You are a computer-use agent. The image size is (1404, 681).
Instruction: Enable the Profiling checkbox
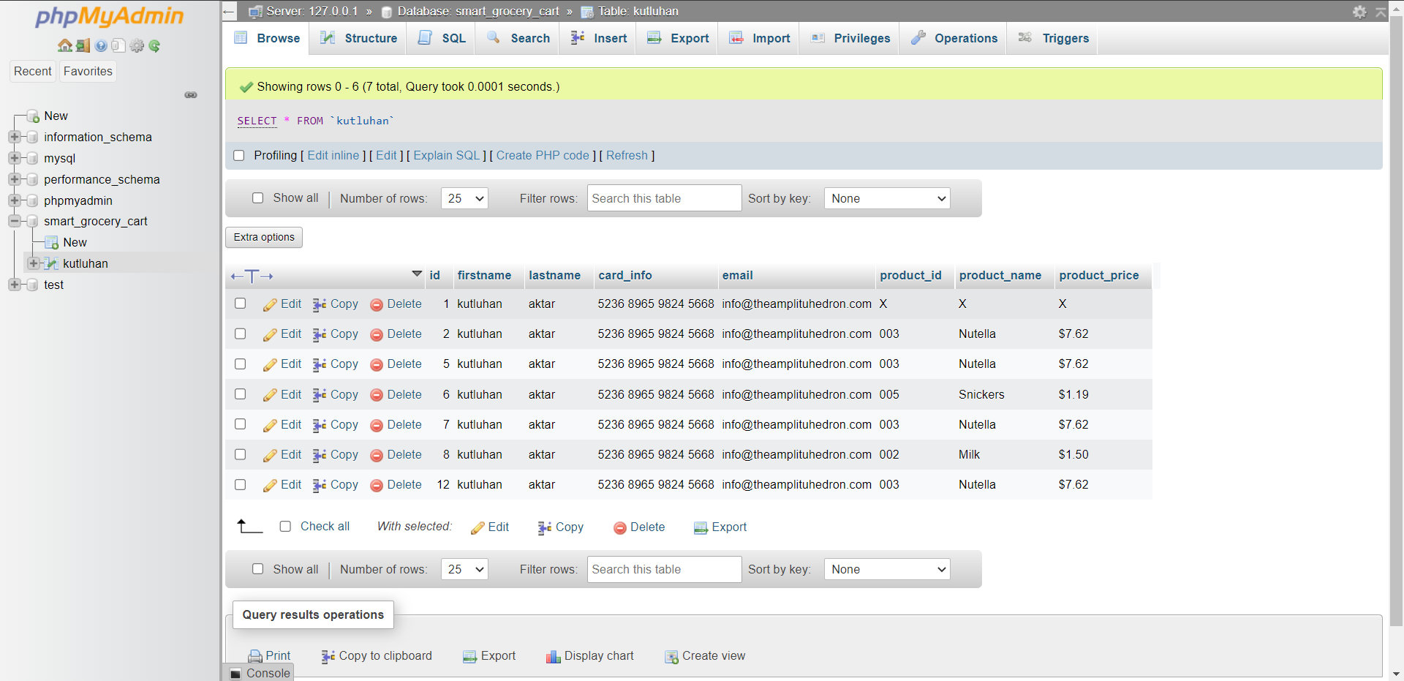point(239,155)
